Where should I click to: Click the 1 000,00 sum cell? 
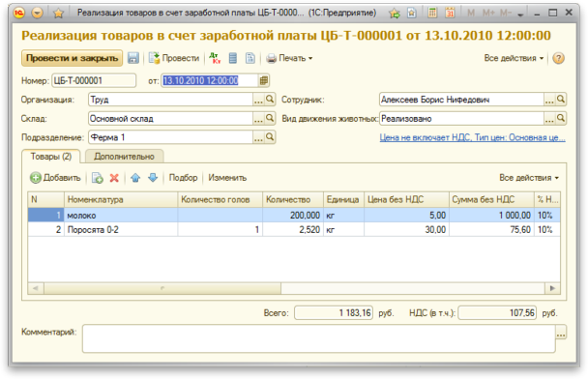click(x=491, y=216)
